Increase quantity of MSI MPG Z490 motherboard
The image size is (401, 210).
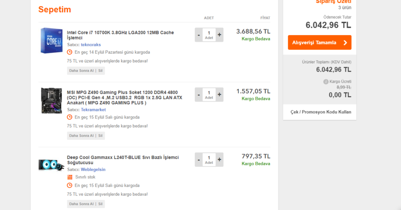[219, 95]
